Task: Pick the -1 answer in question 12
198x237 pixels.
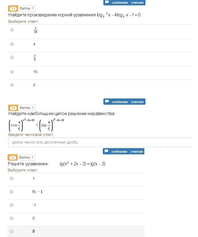Action: coord(12,205)
